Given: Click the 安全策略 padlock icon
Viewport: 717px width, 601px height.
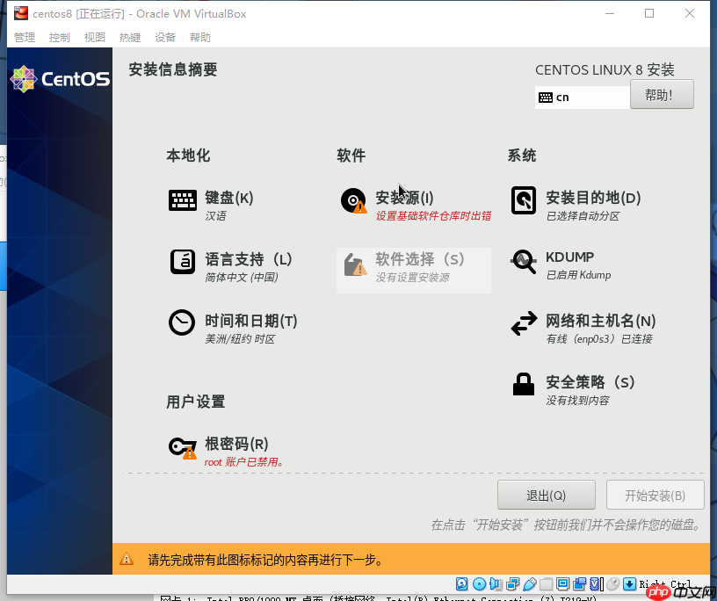Looking at the screenshot, I should pos(524,385).
